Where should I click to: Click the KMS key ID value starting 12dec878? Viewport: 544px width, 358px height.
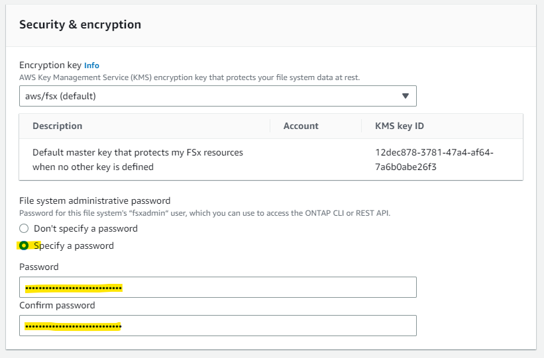tap(434, 159)
